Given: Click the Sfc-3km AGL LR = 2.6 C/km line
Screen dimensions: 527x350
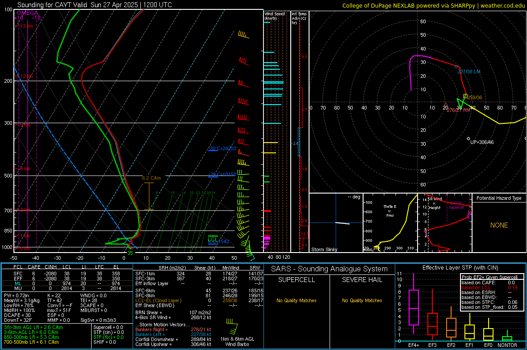Looking at the screenshot, I should click(x=33, y=328).
